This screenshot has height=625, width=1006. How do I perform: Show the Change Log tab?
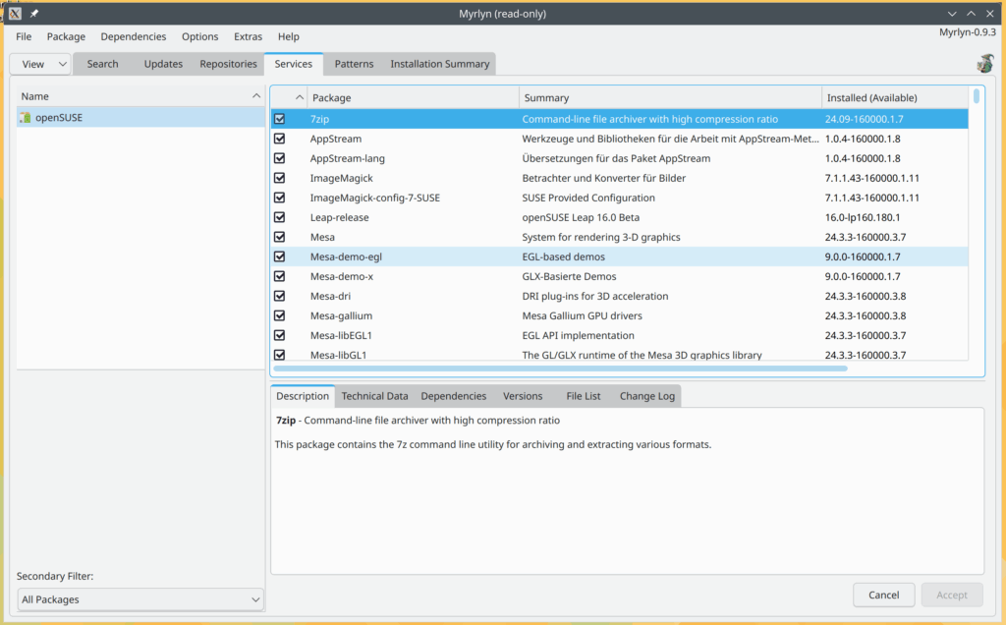(x=646, y=396)
